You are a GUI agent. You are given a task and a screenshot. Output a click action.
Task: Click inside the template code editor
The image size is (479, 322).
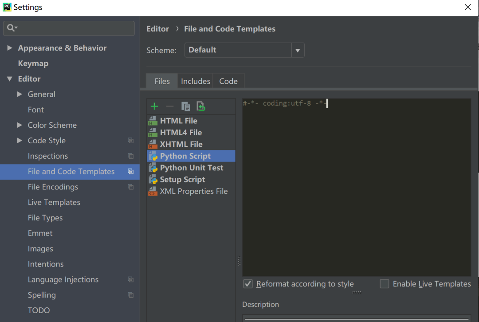[x=356, y=186]
